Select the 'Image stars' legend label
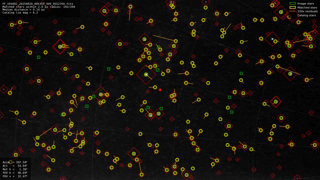The width and height of the screenshot is (320, 180). (x=305, y=4)
